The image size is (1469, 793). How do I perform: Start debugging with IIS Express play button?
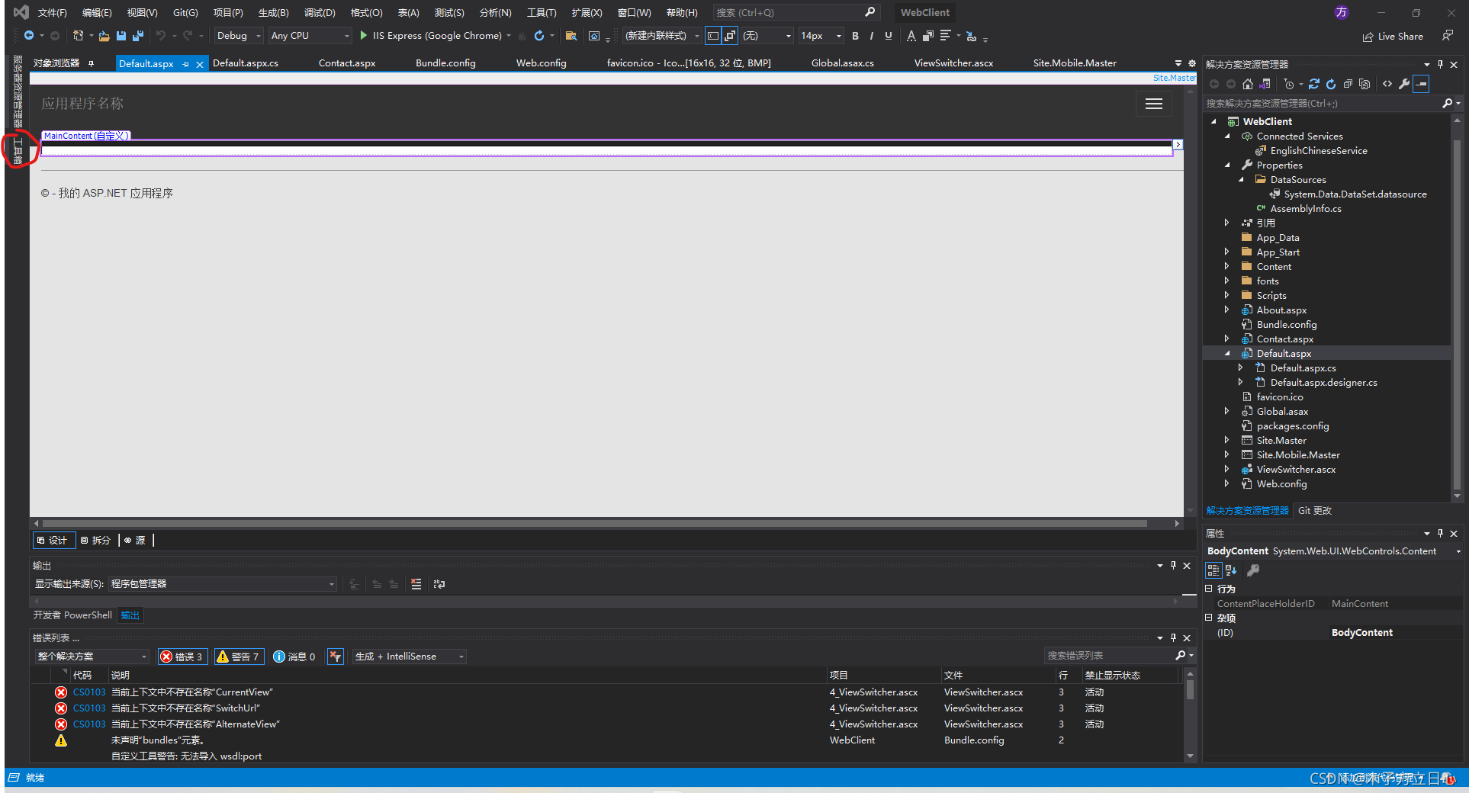point(364,36)
